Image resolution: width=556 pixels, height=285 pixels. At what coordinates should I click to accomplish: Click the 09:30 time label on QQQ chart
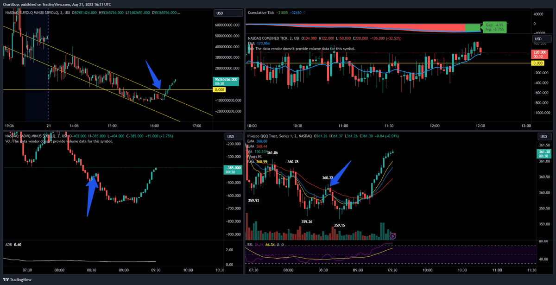392,269
